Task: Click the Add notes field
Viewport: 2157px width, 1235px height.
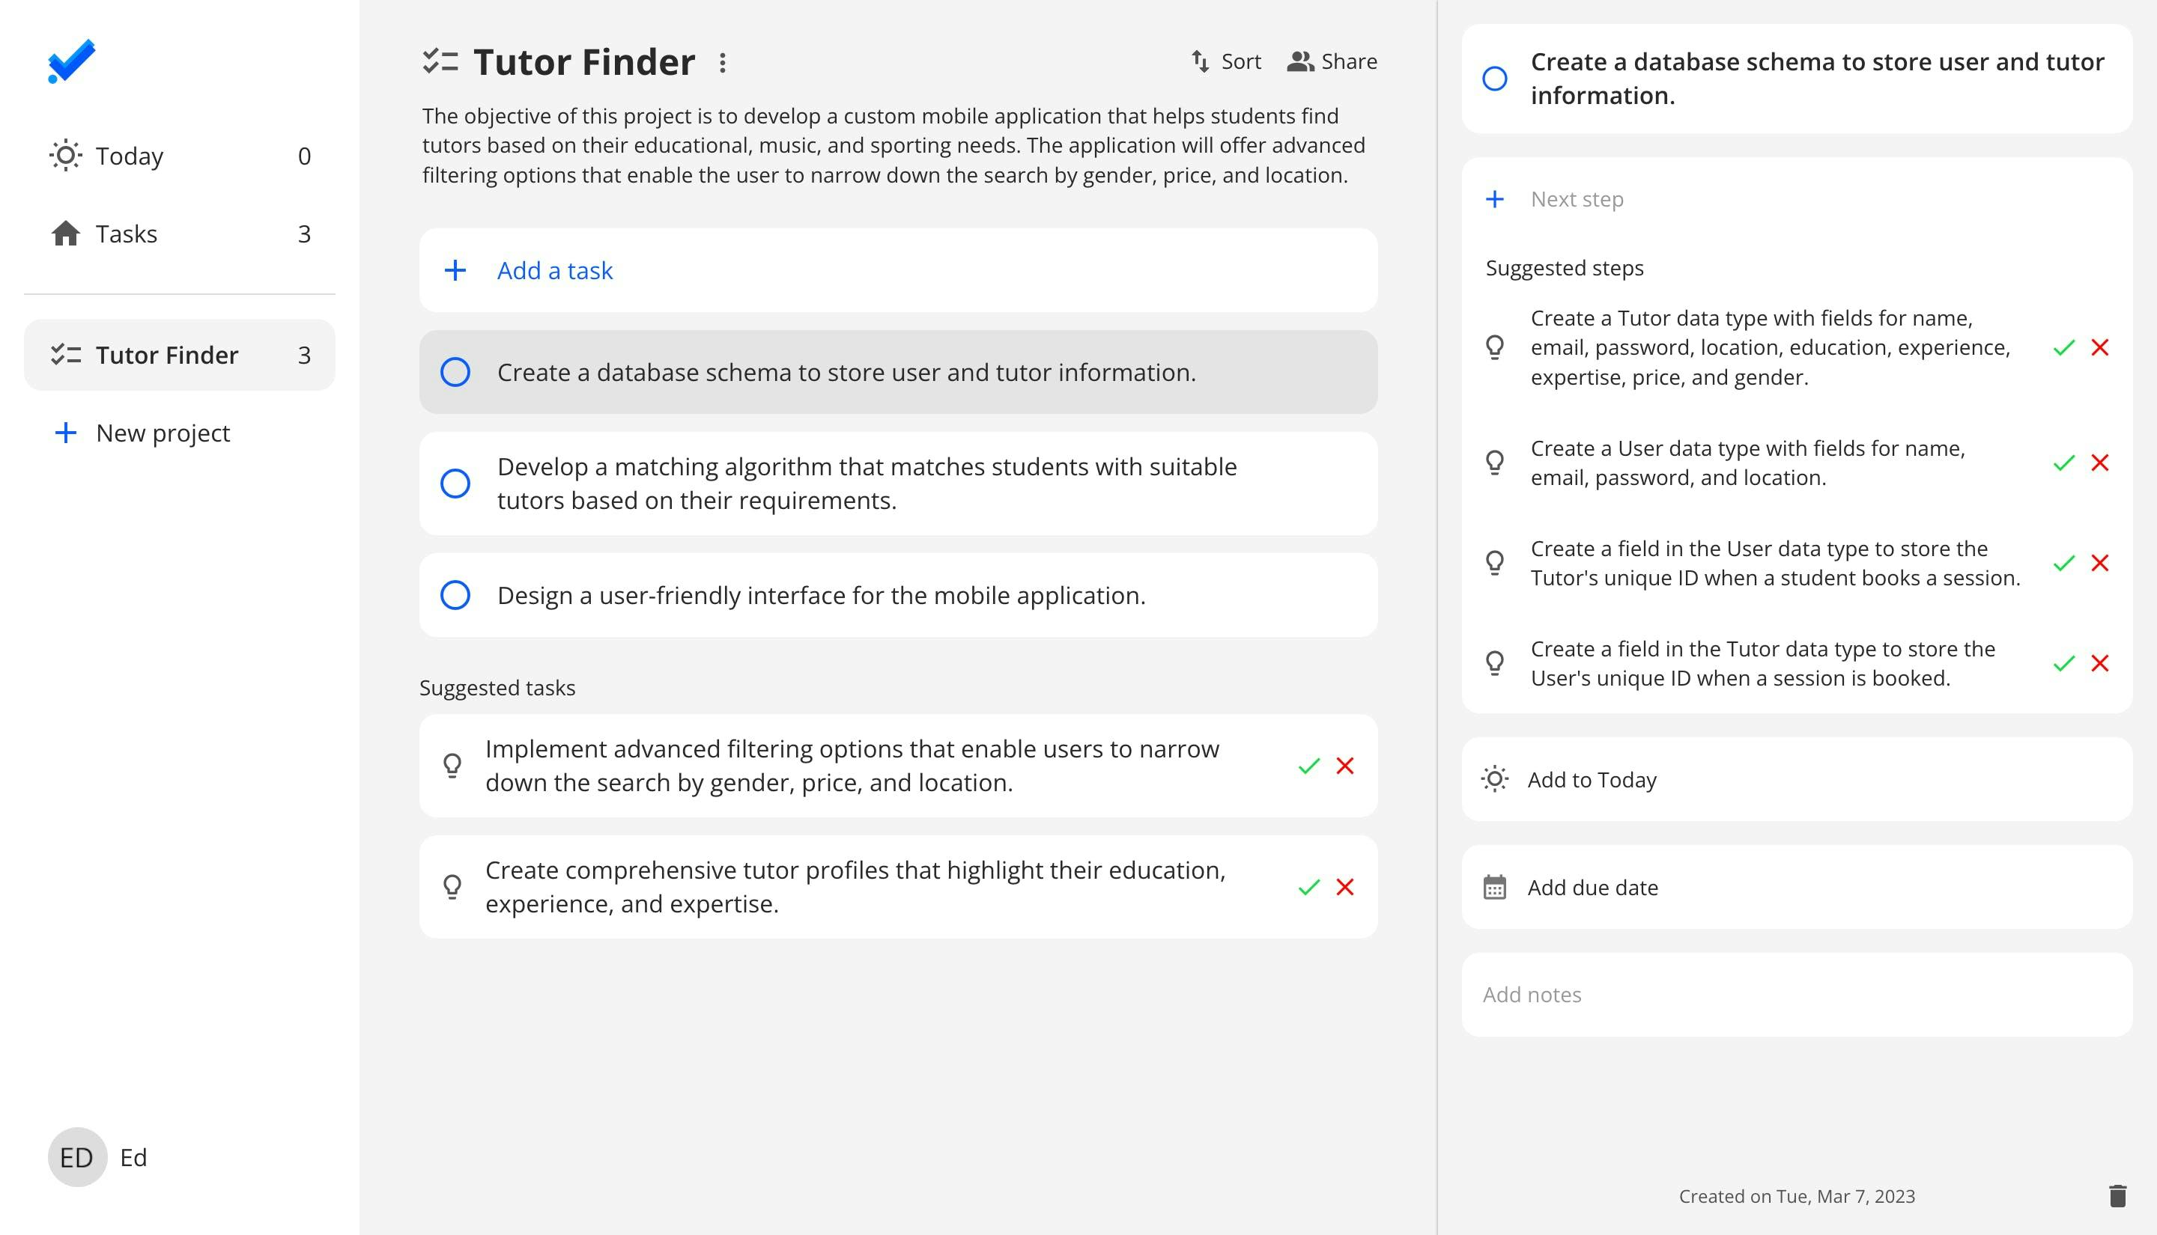Action: 1532,994
